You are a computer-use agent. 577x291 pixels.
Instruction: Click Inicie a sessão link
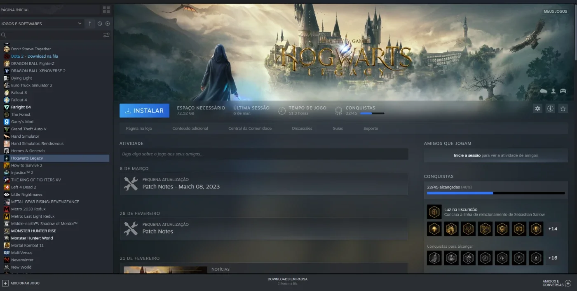coord(467,155)
